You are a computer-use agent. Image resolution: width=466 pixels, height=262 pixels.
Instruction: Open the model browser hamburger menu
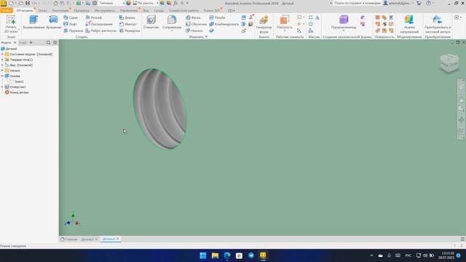(55, 43)
